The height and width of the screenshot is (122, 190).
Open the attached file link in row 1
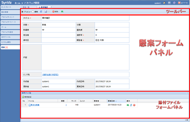(35, 105)
